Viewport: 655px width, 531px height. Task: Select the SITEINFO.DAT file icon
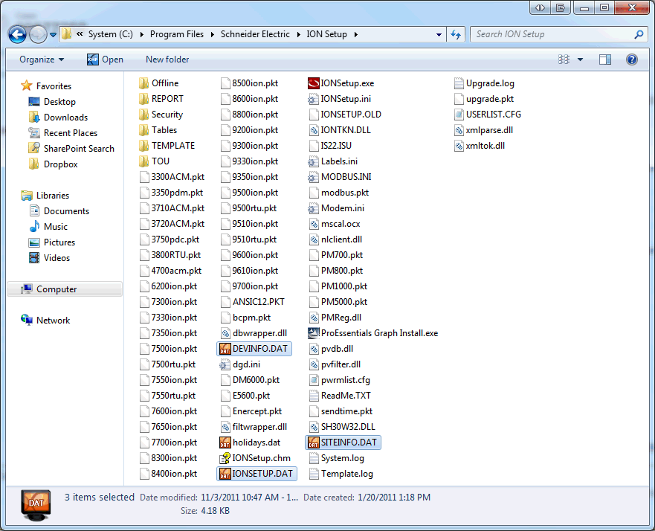[313, 442]
